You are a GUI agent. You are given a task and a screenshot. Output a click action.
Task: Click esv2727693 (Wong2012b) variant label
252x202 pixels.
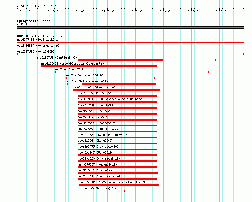click(x=85, y=75)
